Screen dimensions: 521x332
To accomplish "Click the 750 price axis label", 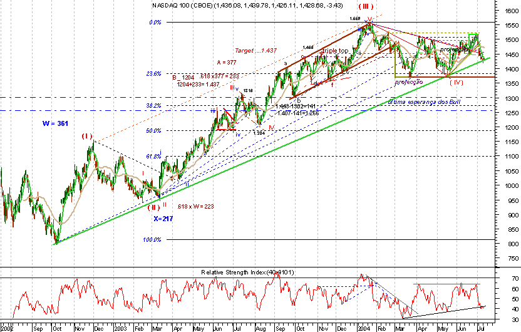I will coord(513,258).
